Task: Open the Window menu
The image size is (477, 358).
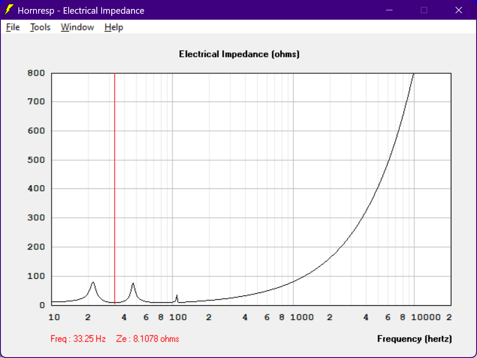Action: click(77, 27)
